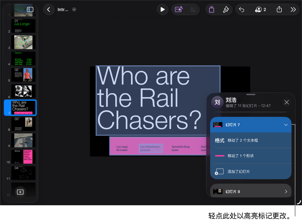
Task: Expand the 幻灯片 8 changes
Action: click(x=286, y=191)
